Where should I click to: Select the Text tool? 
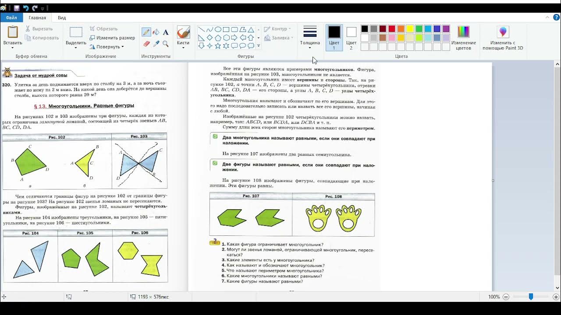tap(166, 32)
